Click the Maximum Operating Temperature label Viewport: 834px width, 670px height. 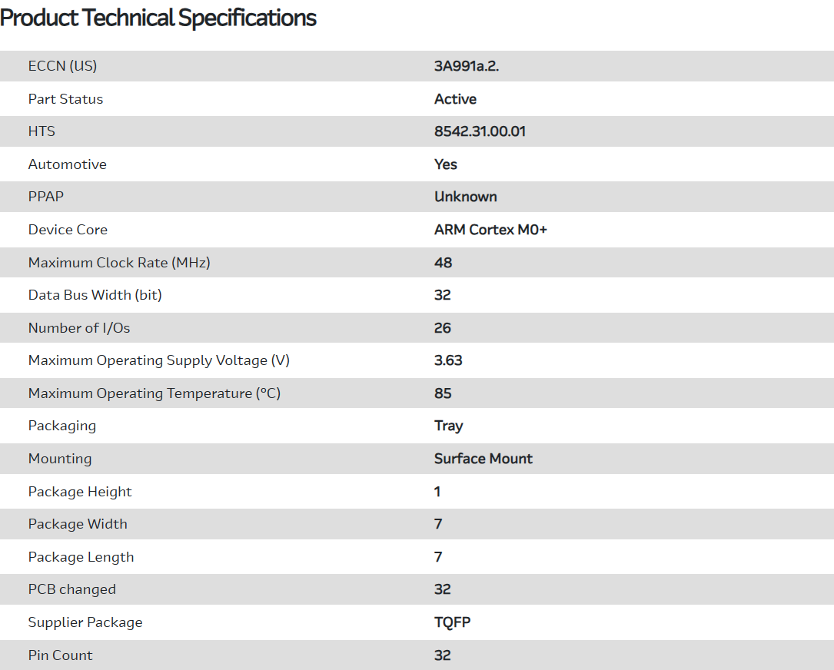click(x=155, y=393)
